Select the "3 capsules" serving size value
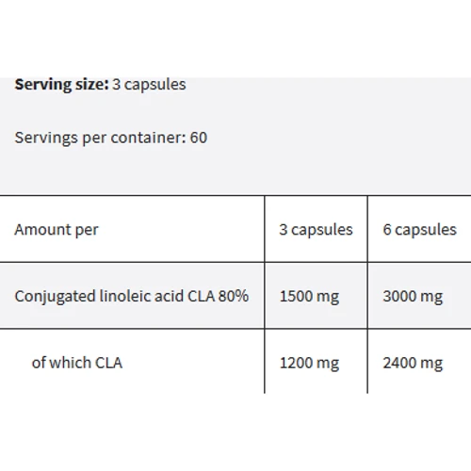 pyautogui.click(x=149, y=85)
